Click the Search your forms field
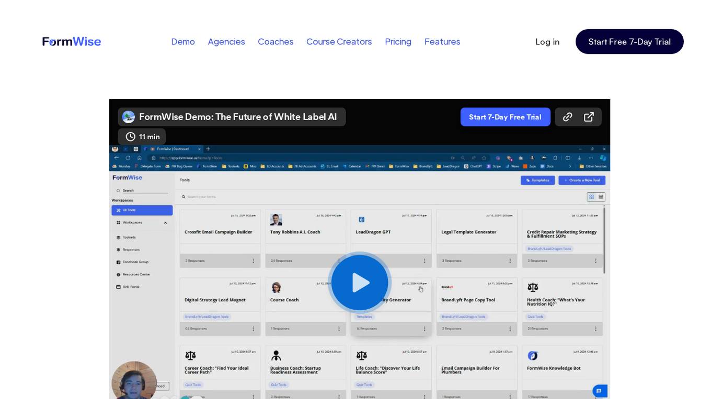711x399 pixels. [382, 197]
